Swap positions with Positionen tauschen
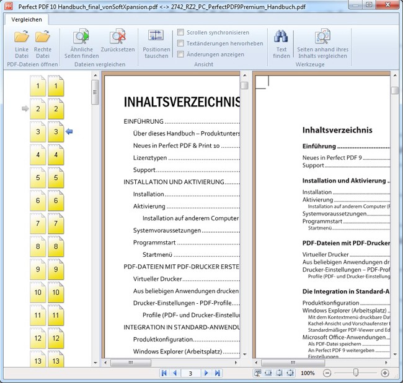This screenshot has width=403, height=383. click(x=156, y=45)
